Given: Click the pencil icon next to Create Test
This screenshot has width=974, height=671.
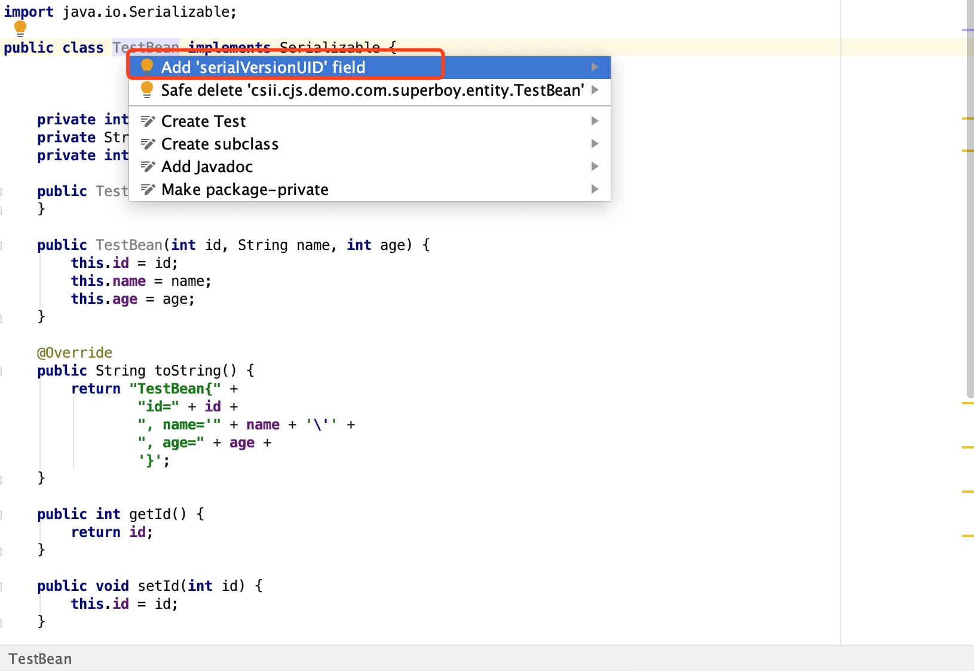Looking at the screenshot, I should click(147, 120).
